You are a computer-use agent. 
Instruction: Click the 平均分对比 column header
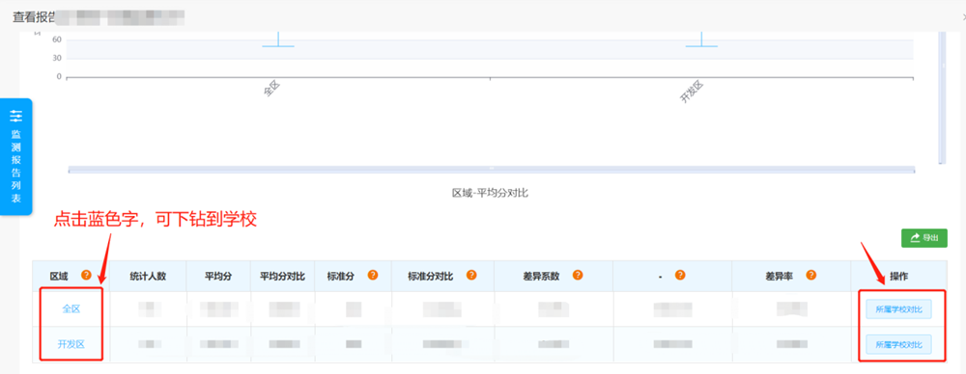[x=282, y=276]
